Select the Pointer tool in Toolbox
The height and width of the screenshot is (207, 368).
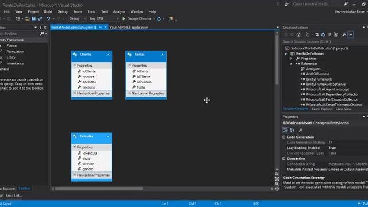12,45
